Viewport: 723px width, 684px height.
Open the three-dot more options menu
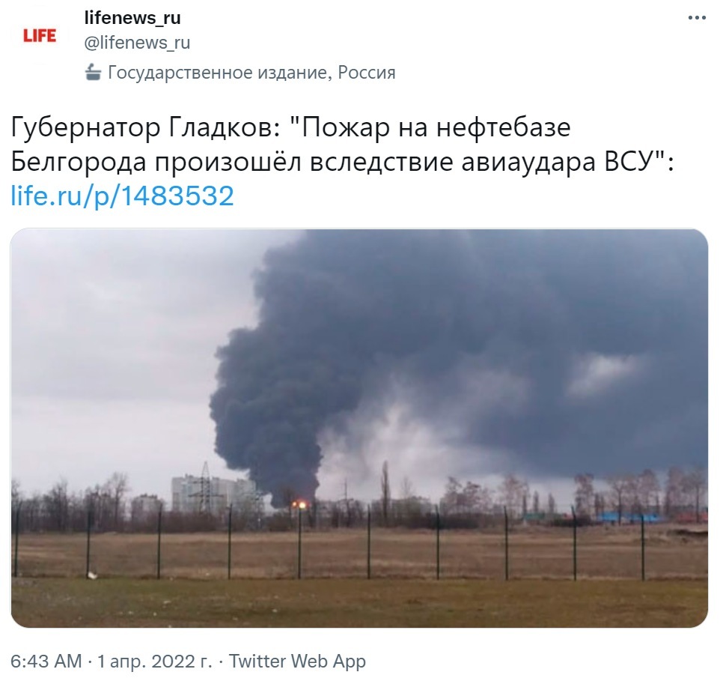tap(697, 19)
